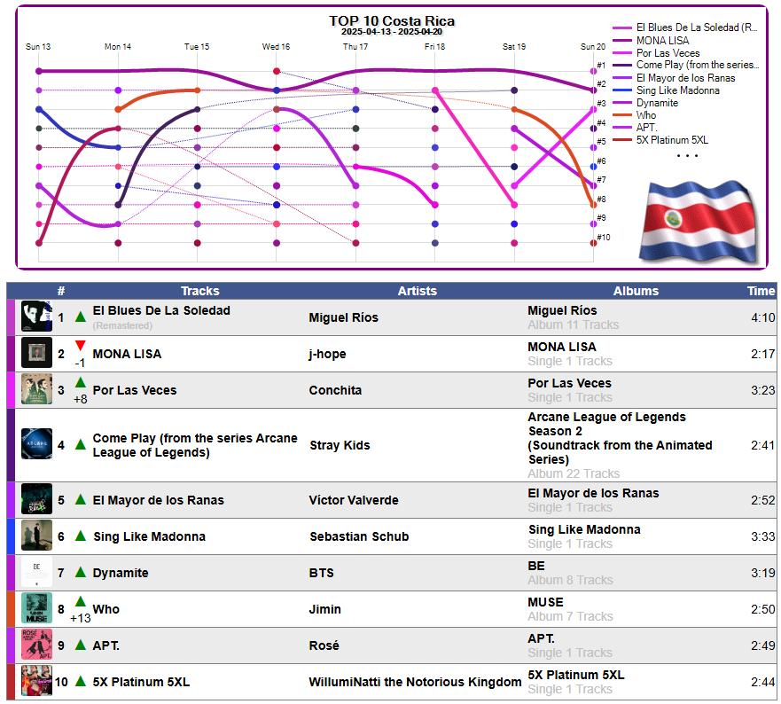Click 5X Platinum 5XL legend entry
This screenshot has width=781, height=704.
(x=661, y=140)
